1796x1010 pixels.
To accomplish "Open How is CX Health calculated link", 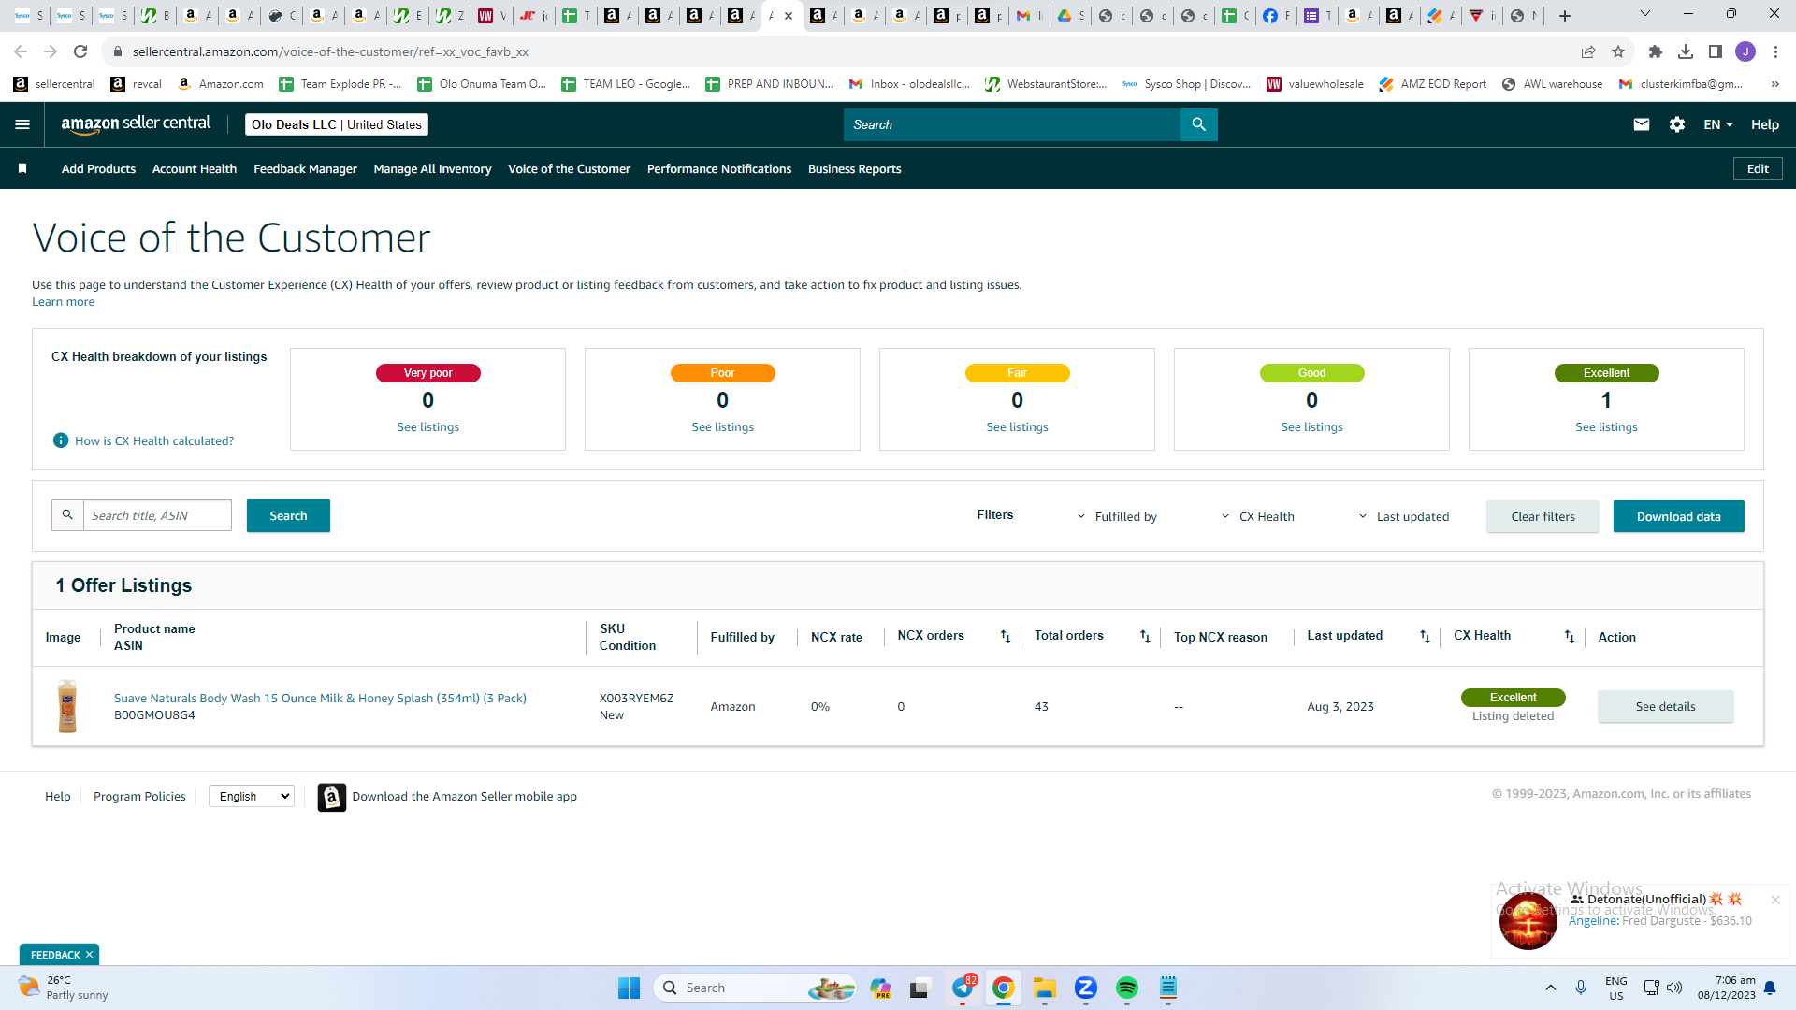I will click(x=154, y=440).
